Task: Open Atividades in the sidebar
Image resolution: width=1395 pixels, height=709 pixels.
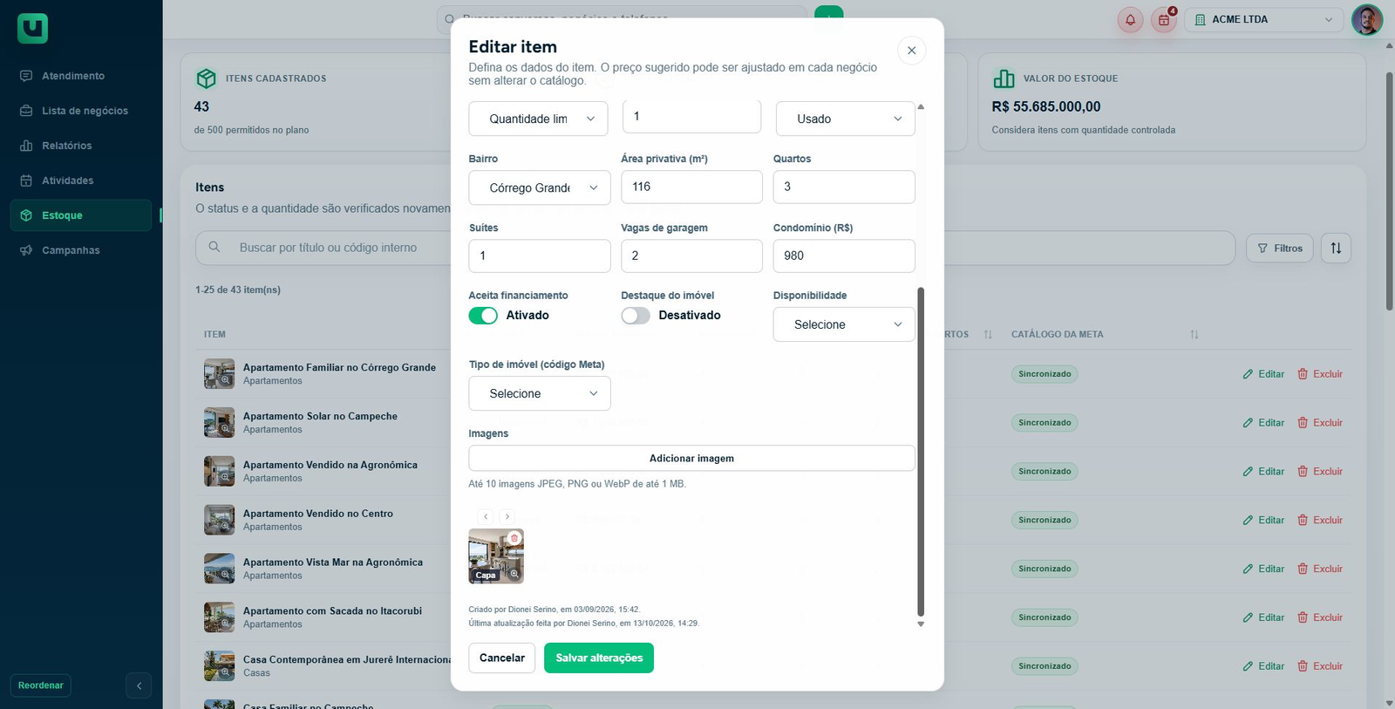Action: 81,181
